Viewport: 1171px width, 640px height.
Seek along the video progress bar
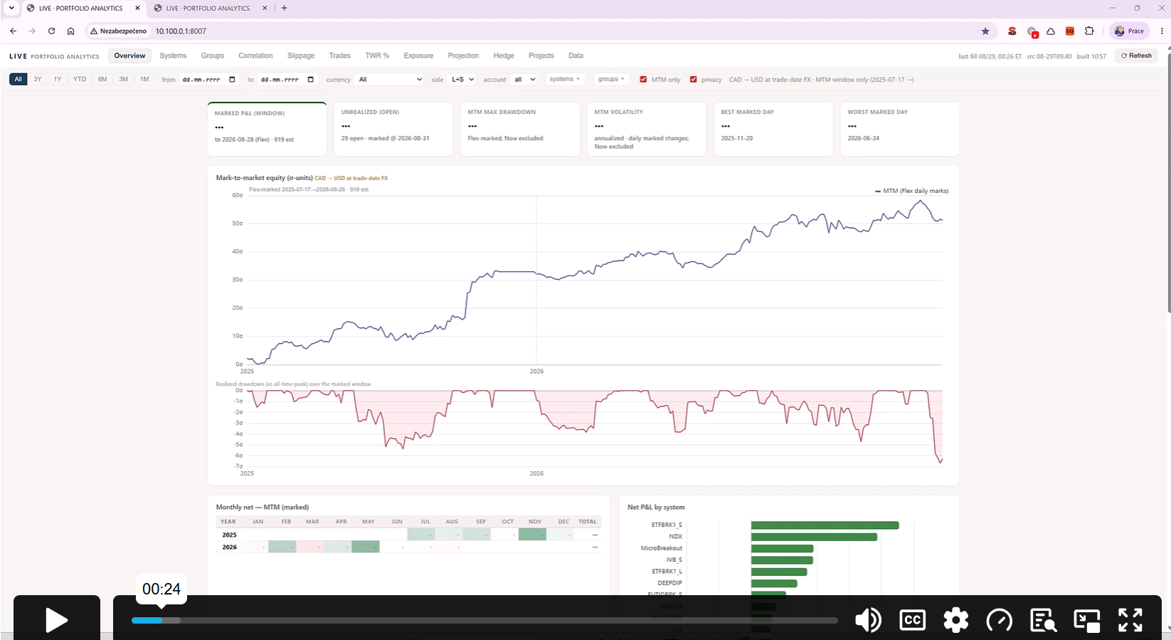[484, 620]
